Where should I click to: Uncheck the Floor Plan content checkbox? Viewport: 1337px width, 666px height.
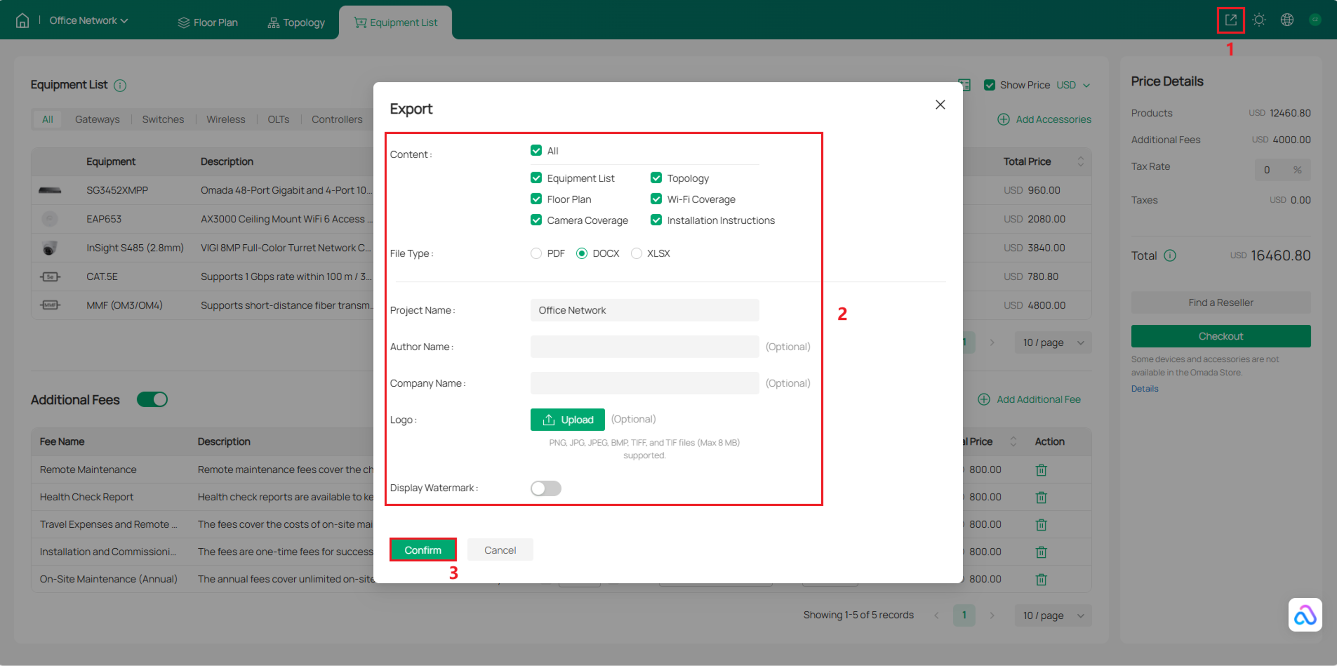pyautogui.click(x=536, y=199)
